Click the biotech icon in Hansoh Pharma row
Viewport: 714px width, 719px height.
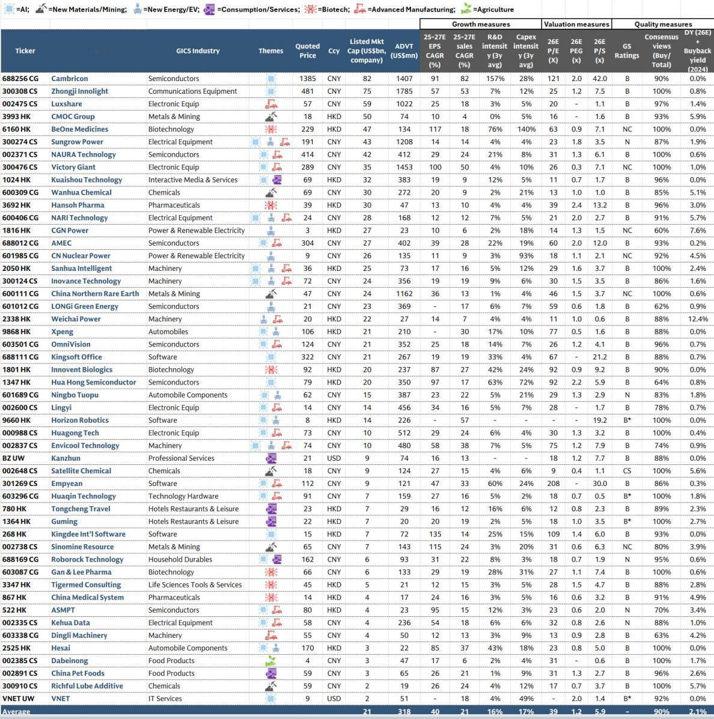coord(270,205)
